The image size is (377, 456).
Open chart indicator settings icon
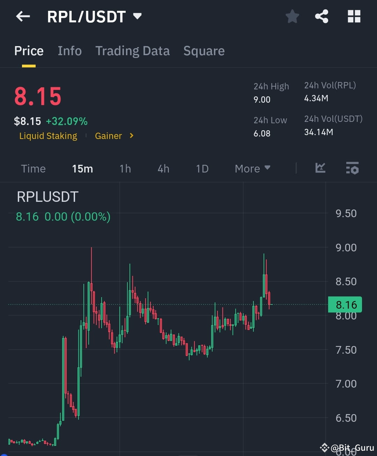[352, 168]
